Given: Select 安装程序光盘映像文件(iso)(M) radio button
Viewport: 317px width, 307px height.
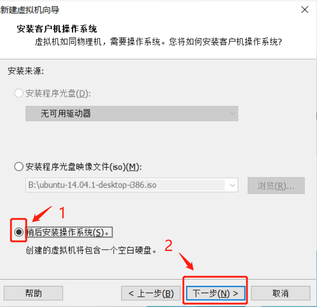Looking at the screenshot, I should (x=19, y=167).
